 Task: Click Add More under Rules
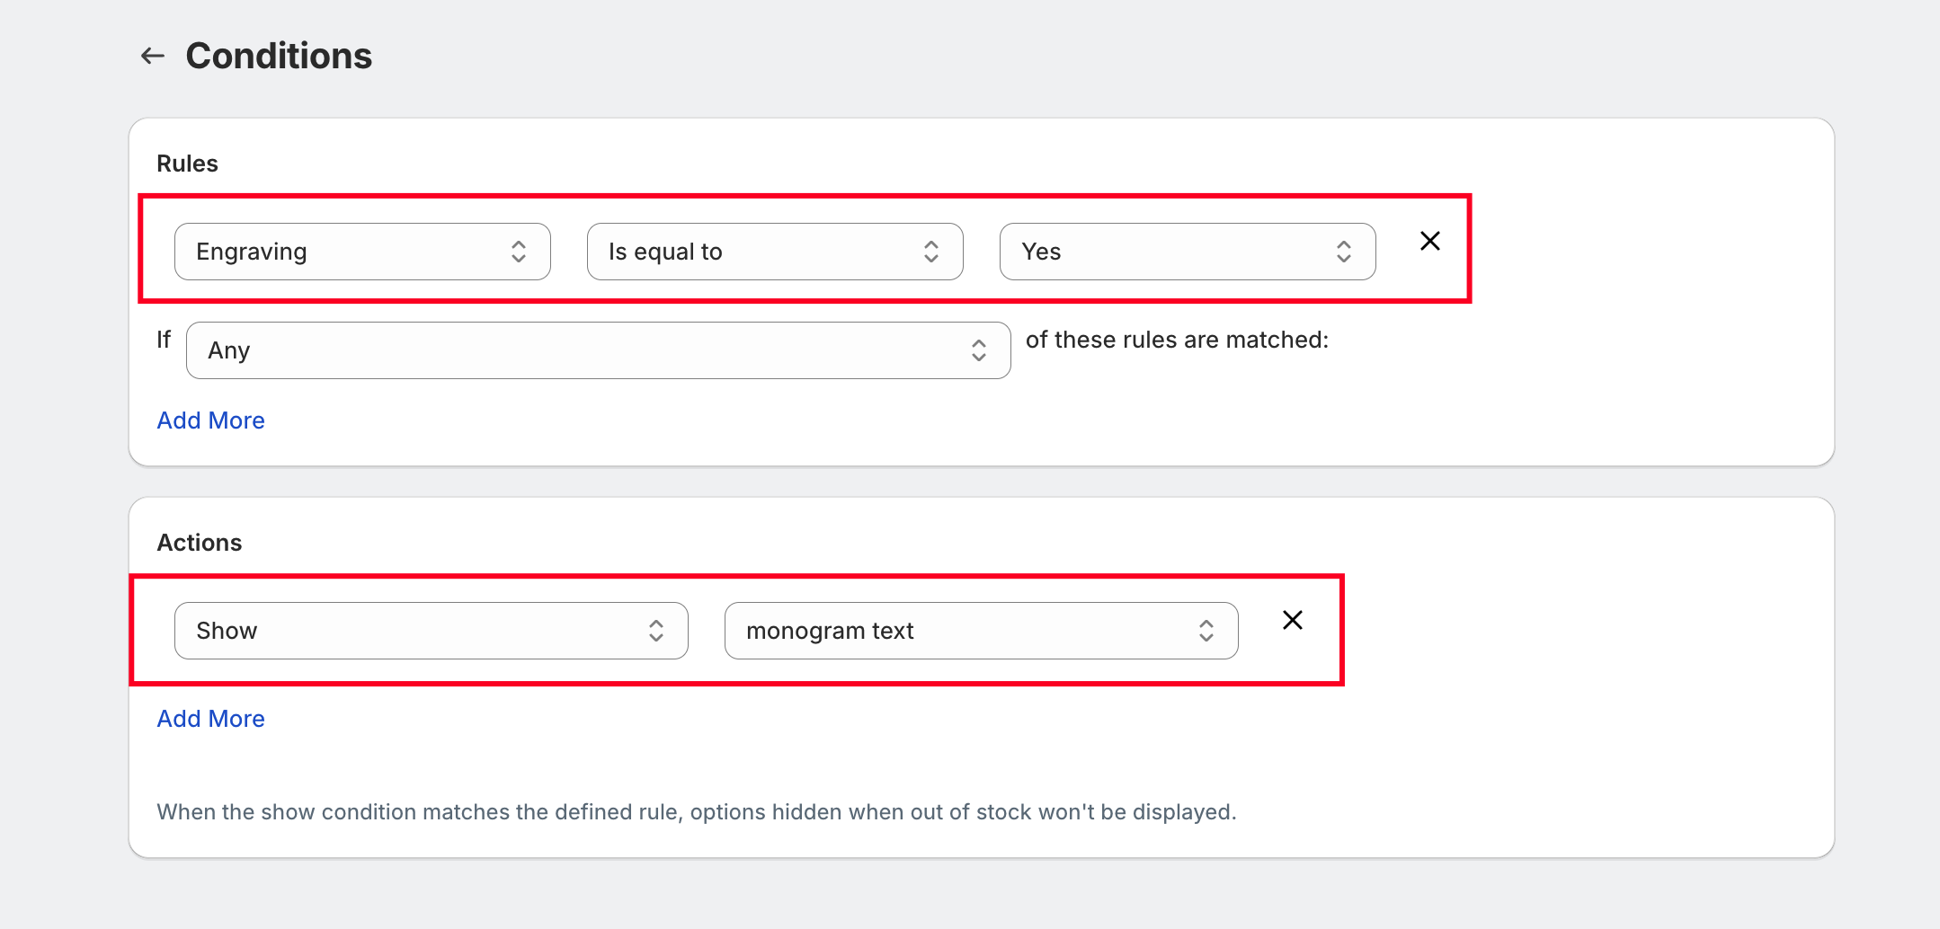click(210, 420)
